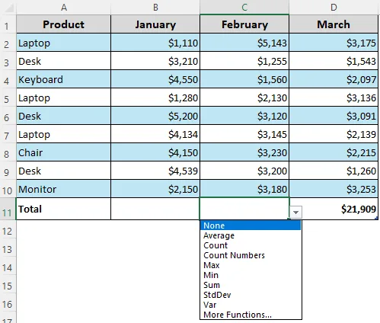The height and width of the screenshot is (323, 380).
Task: Click the empty January total cell
Action: tap(155, 209)
